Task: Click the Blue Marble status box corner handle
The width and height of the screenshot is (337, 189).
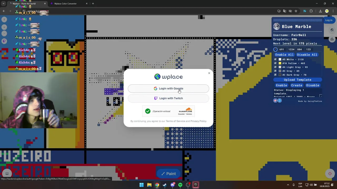Action: (321, 96)
